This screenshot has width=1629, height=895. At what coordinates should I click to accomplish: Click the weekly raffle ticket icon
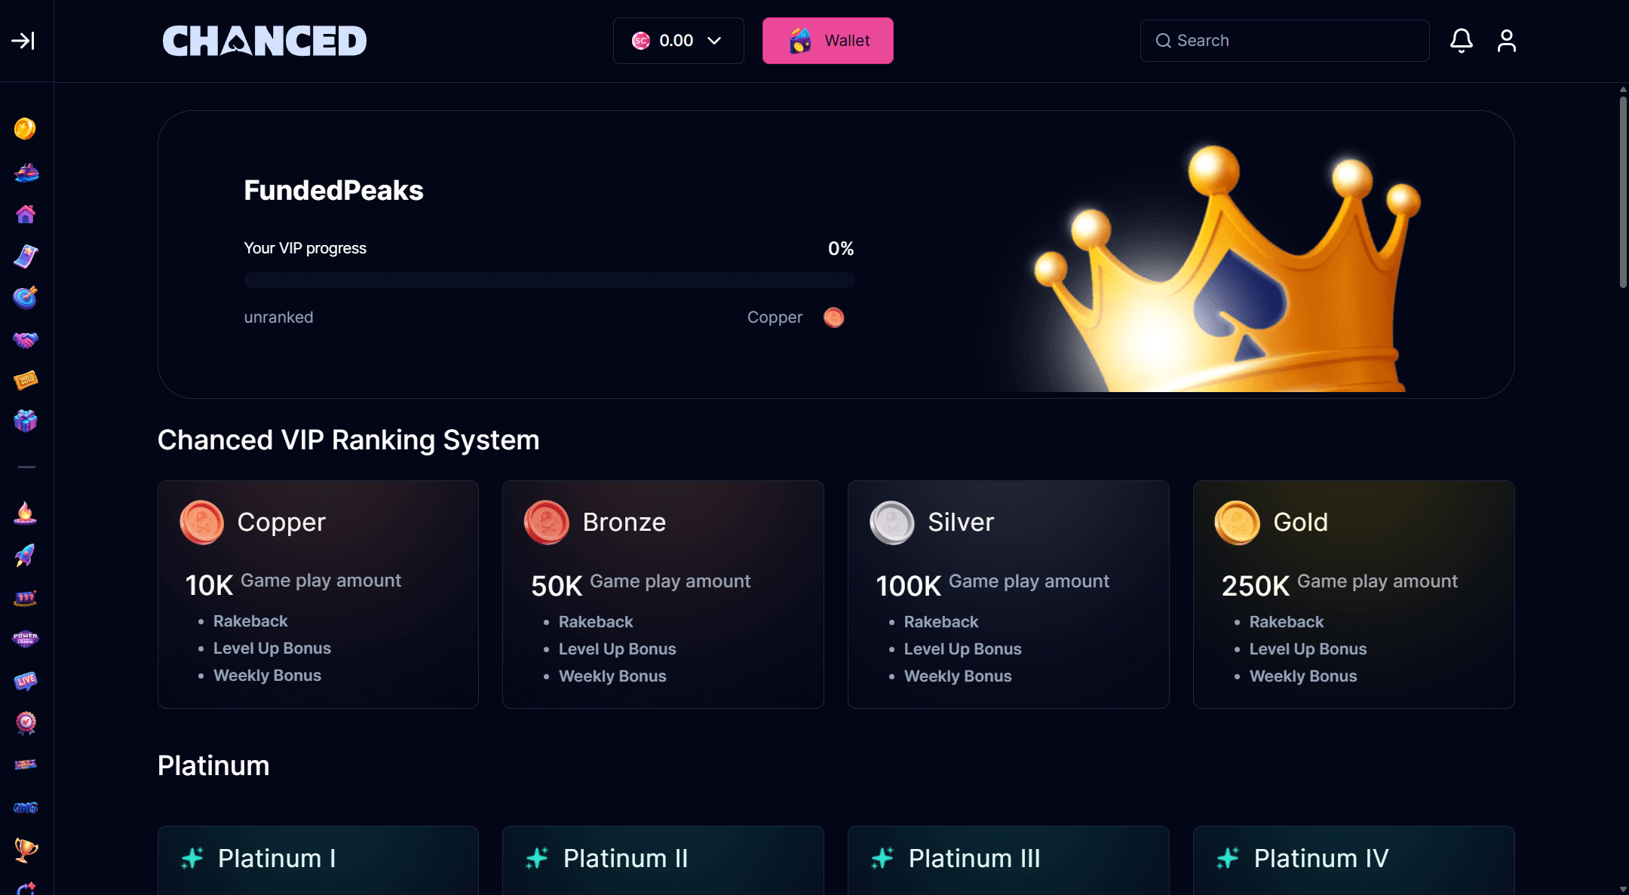(x=26, y=380)
